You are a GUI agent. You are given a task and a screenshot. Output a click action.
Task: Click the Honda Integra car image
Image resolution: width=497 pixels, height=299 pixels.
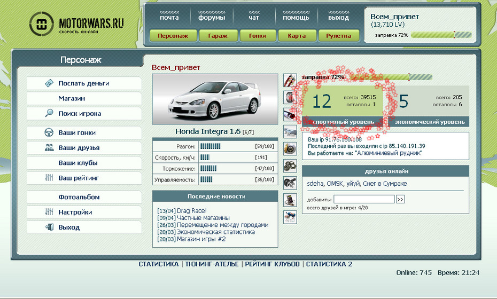tap(215, 99)
